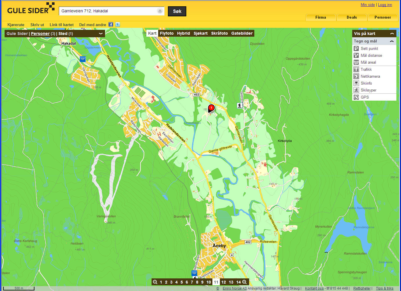Expand the search results panel chevron
Screen dimensions: 401x291
(101, 34)
